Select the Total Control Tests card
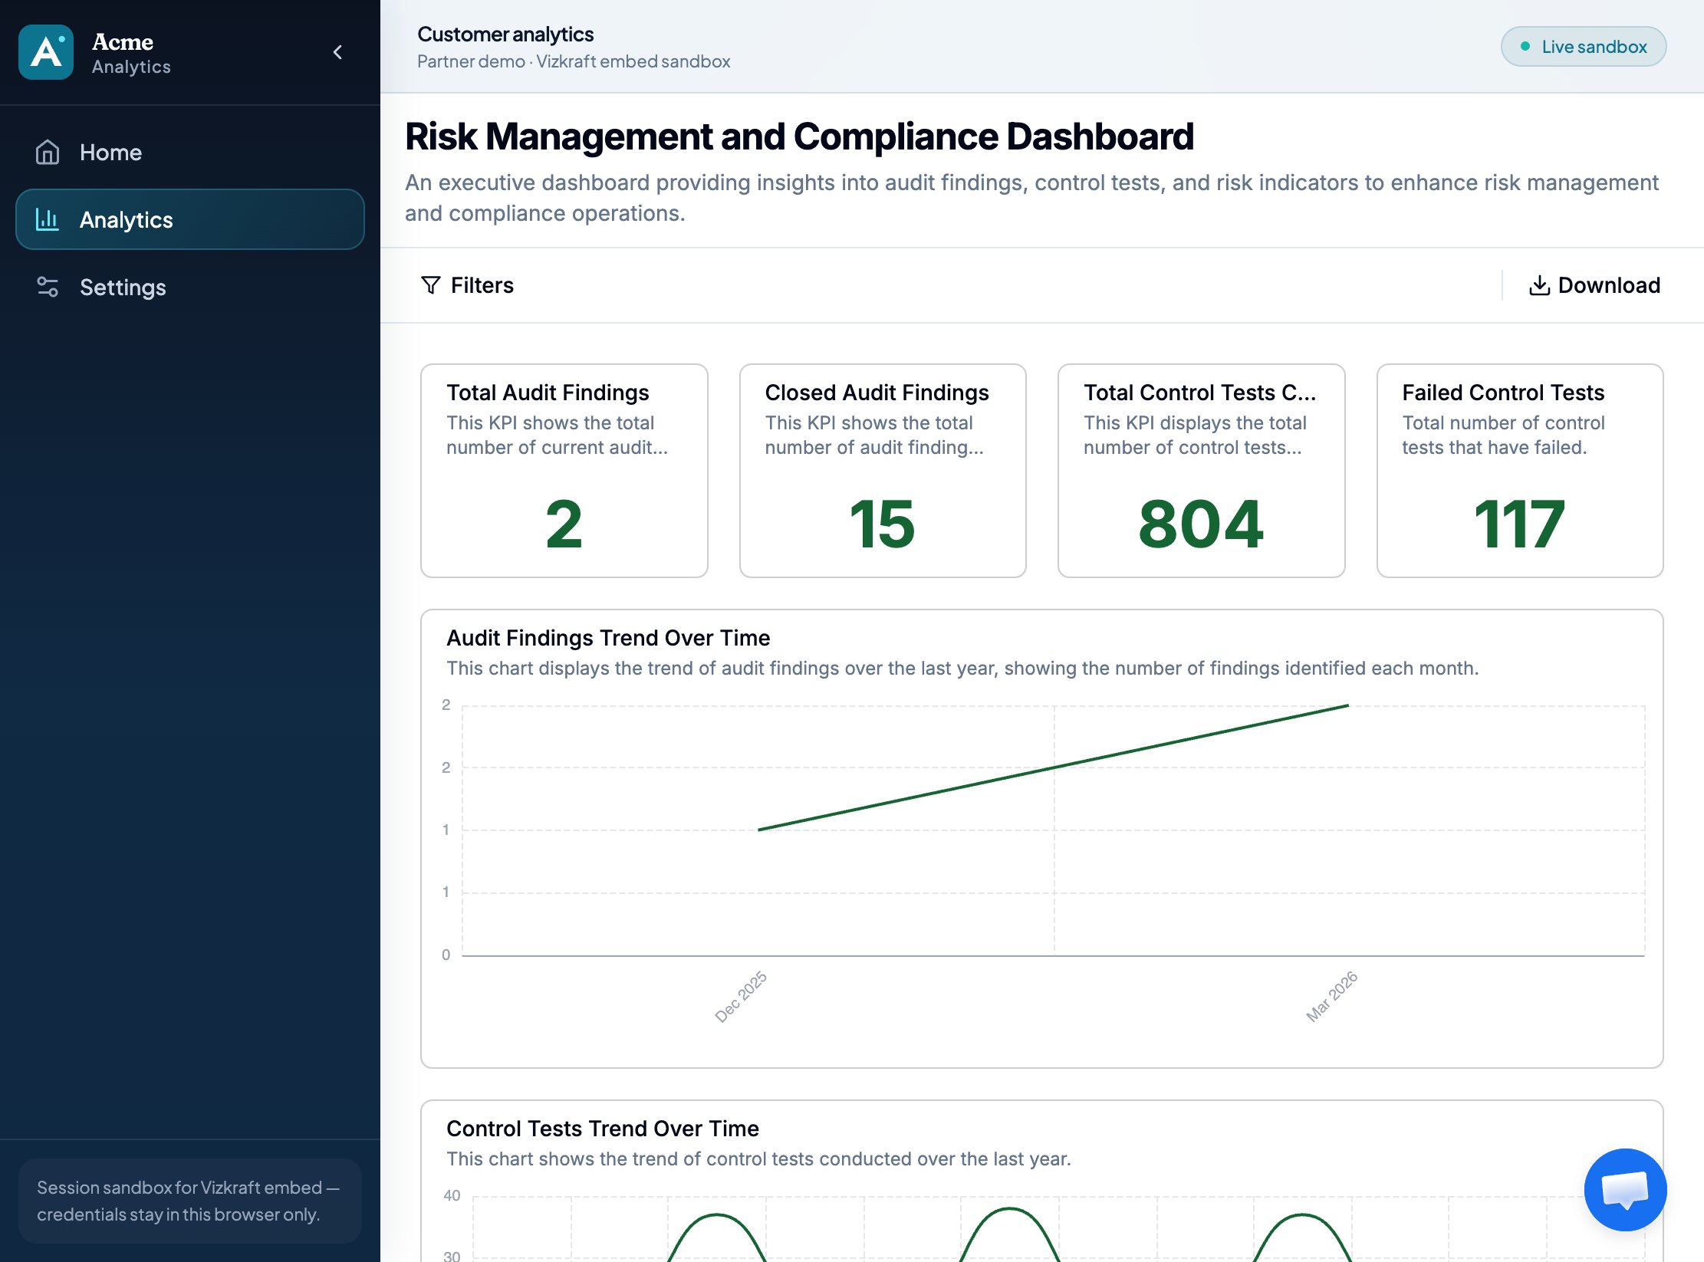1704x1262 pixels. click(1201, 470)
